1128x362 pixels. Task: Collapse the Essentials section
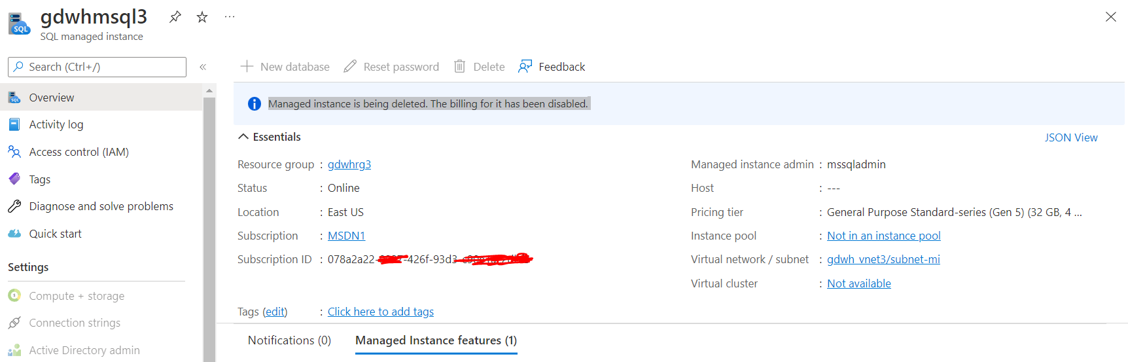[x=270, y=137]
